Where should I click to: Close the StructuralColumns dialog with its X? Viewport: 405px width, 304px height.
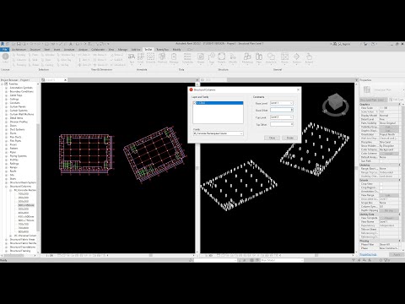point(298,90)
